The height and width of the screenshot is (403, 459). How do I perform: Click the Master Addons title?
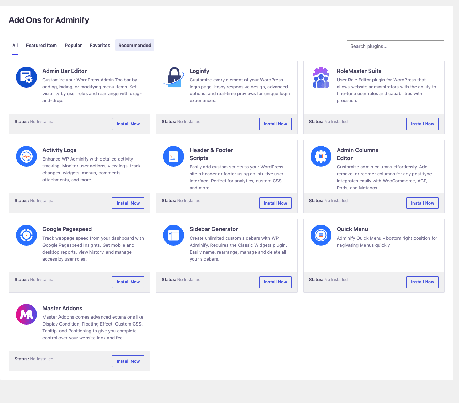tap(62, 308)
